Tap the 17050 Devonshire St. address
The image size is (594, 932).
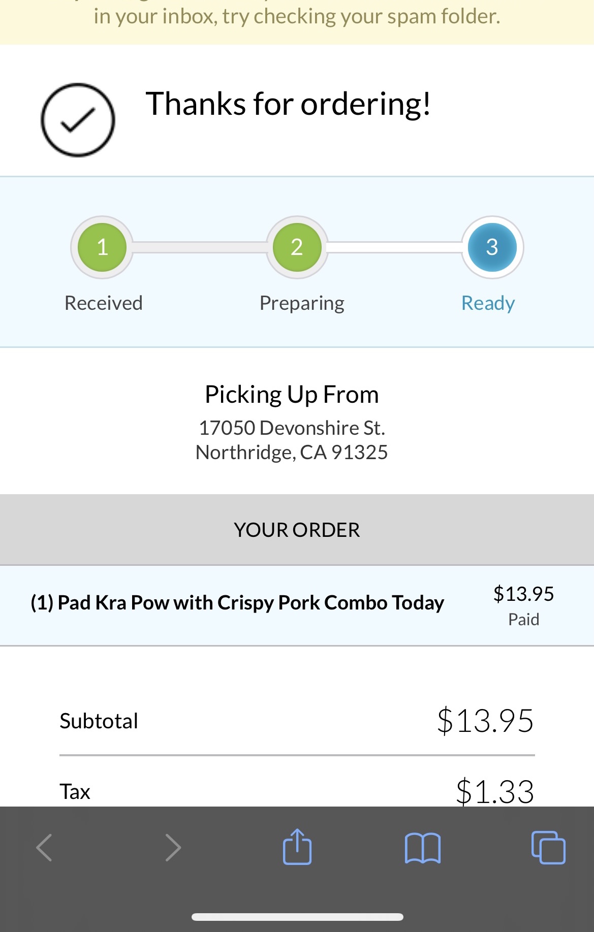click(292, 428)
